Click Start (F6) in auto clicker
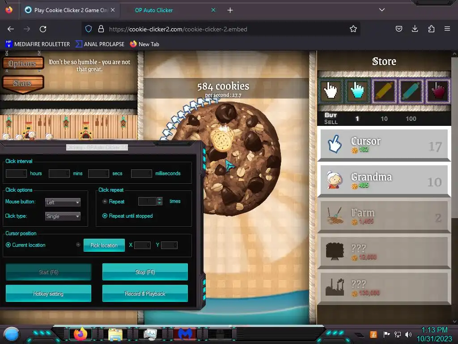458x344 pixels. 48,272
